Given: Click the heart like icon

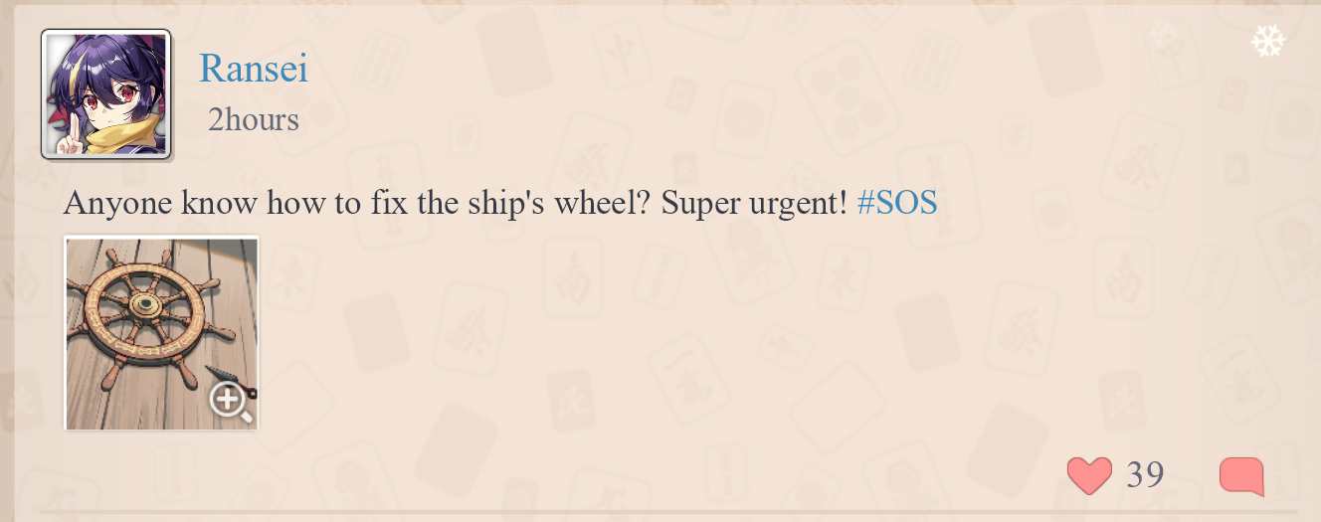Looking at the screenshot, I should 1089,475.
